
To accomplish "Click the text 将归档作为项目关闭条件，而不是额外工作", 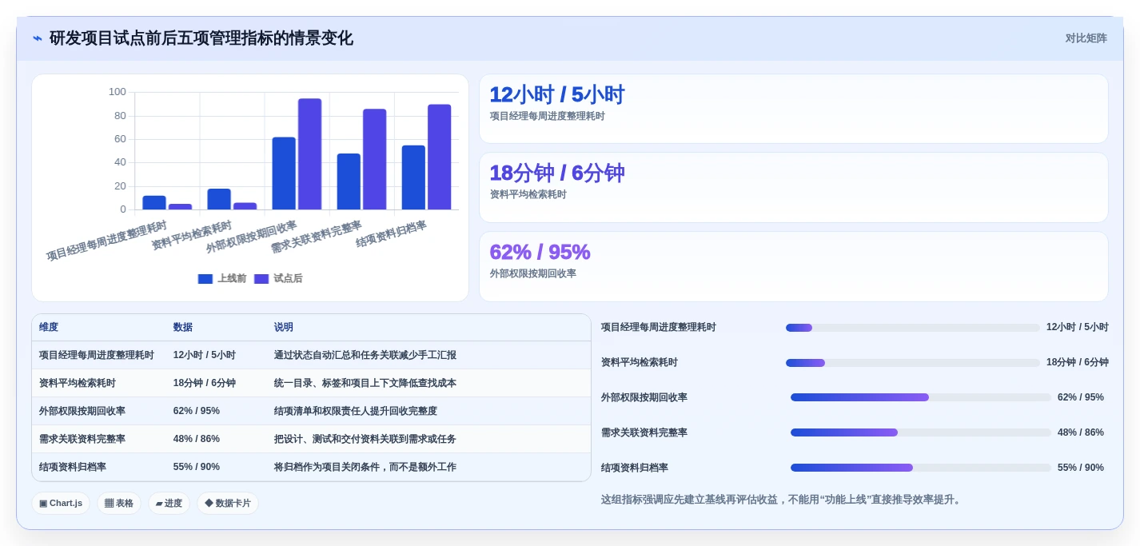I will tap(365, 467).
